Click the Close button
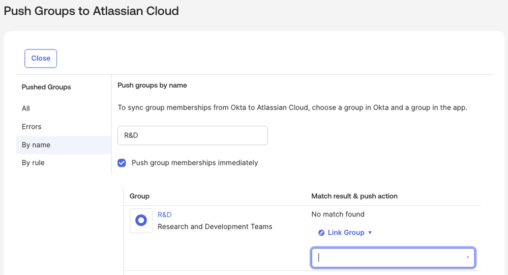The height and width of the screenshot is (275, 508). [41, 59]
